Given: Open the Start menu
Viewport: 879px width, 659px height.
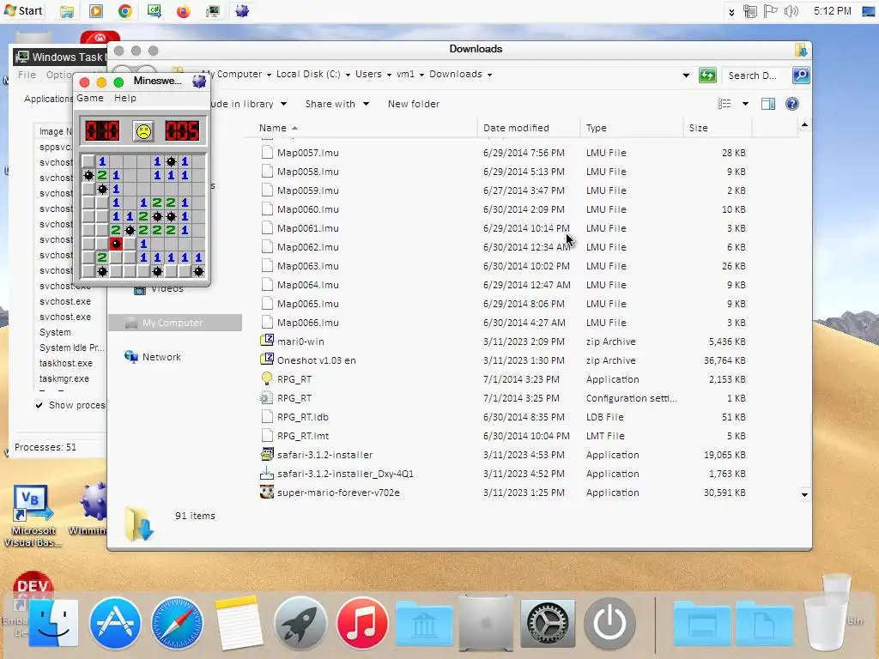Looking at the screenshot, I should pos(23,10).
